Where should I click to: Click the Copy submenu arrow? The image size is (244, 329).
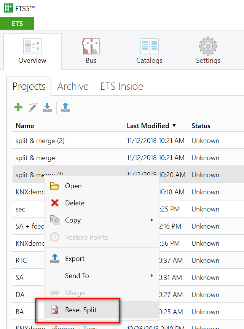click(152, 220)
